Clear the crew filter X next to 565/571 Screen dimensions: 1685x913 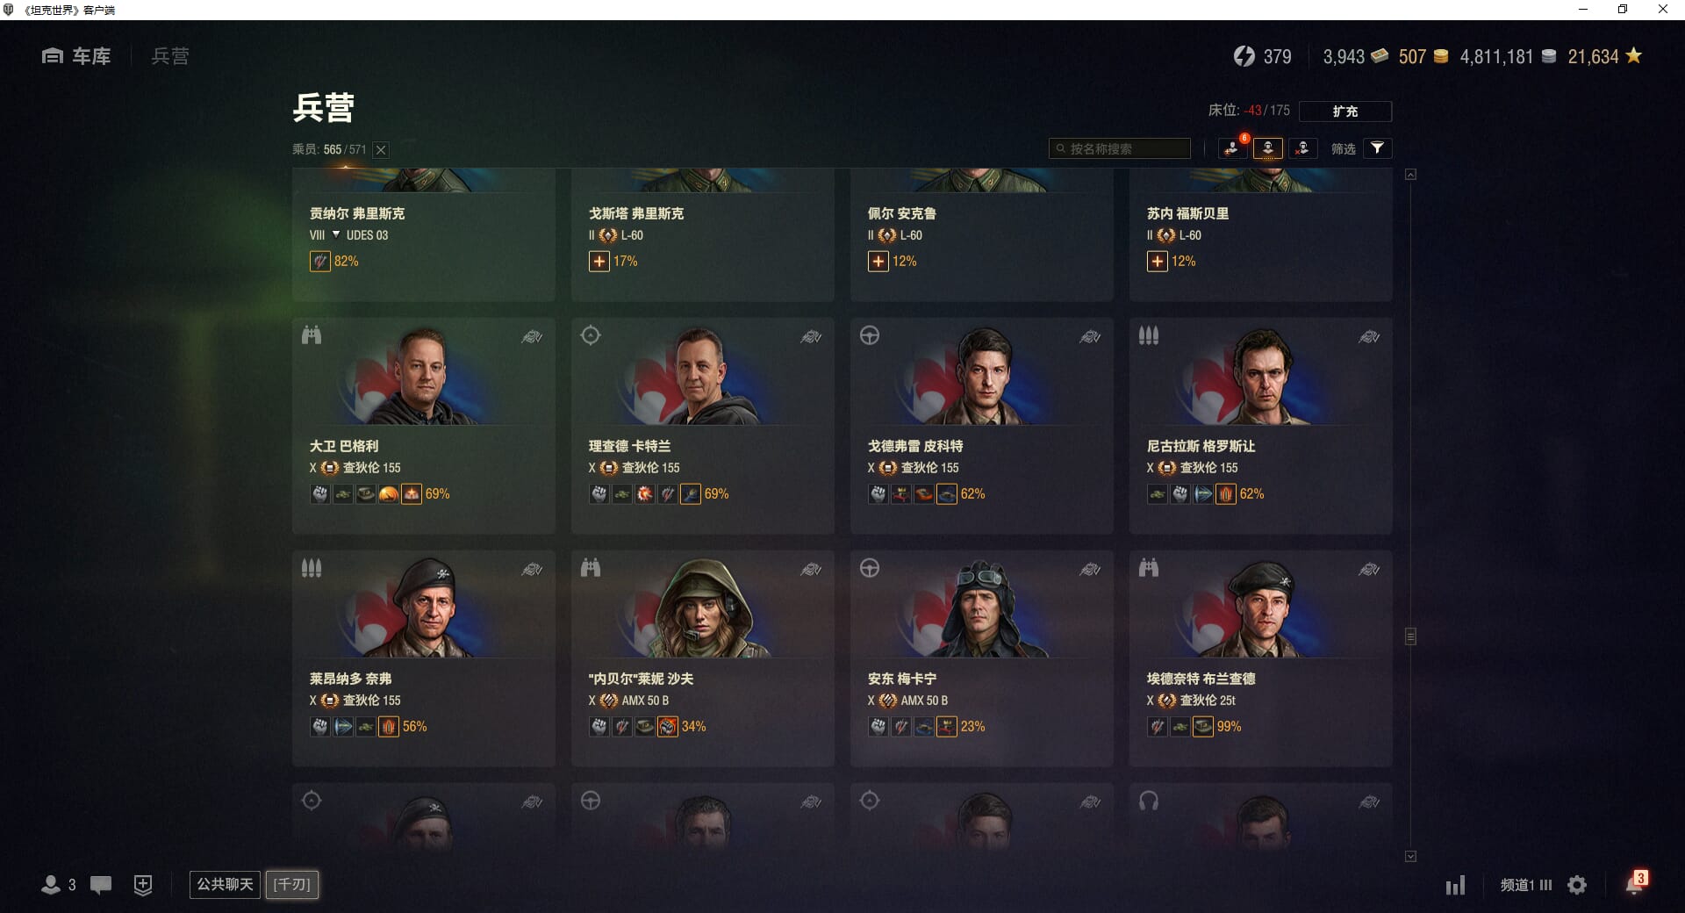coord(381,150)
